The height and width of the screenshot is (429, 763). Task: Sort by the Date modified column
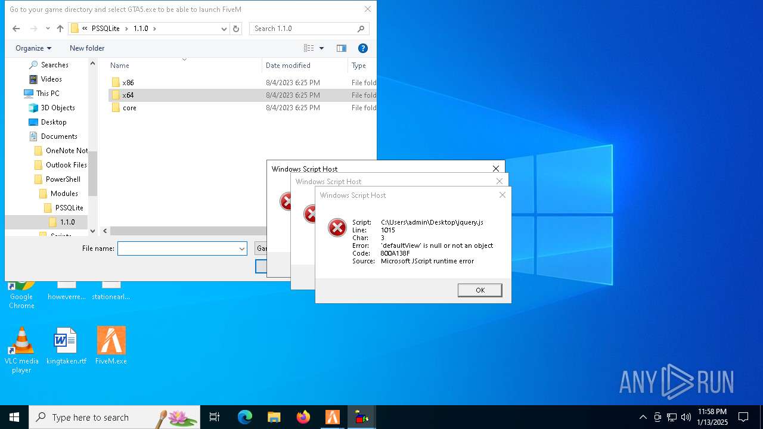point(288,66)
